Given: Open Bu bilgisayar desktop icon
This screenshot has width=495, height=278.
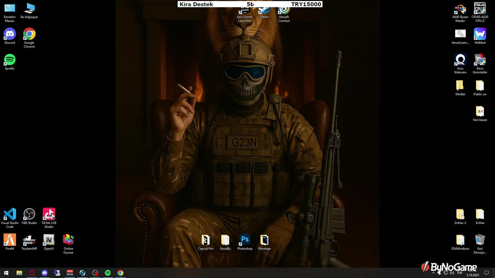Looking at the screenshot, I should pos(29,11).
